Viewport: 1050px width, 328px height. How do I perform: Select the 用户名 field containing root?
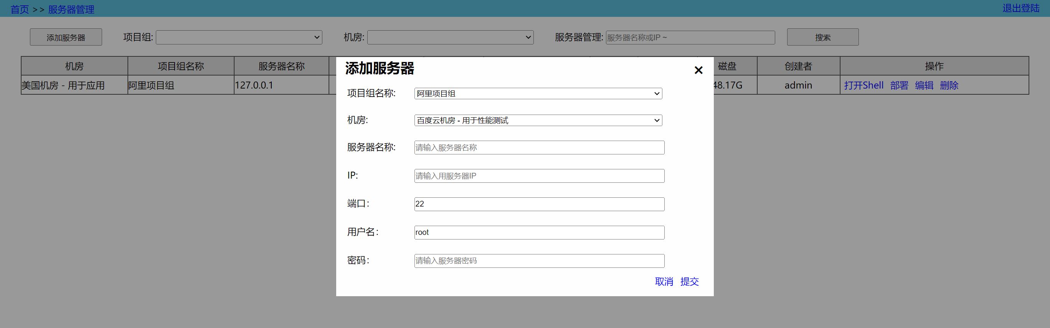click(539, 233)
